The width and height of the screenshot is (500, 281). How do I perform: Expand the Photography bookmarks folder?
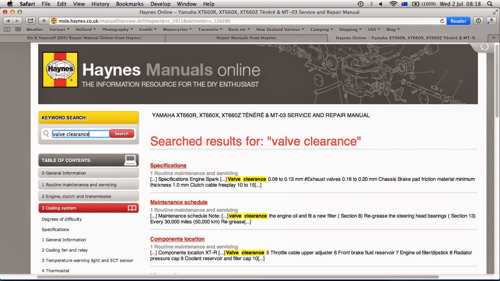[x=118, y=30]
